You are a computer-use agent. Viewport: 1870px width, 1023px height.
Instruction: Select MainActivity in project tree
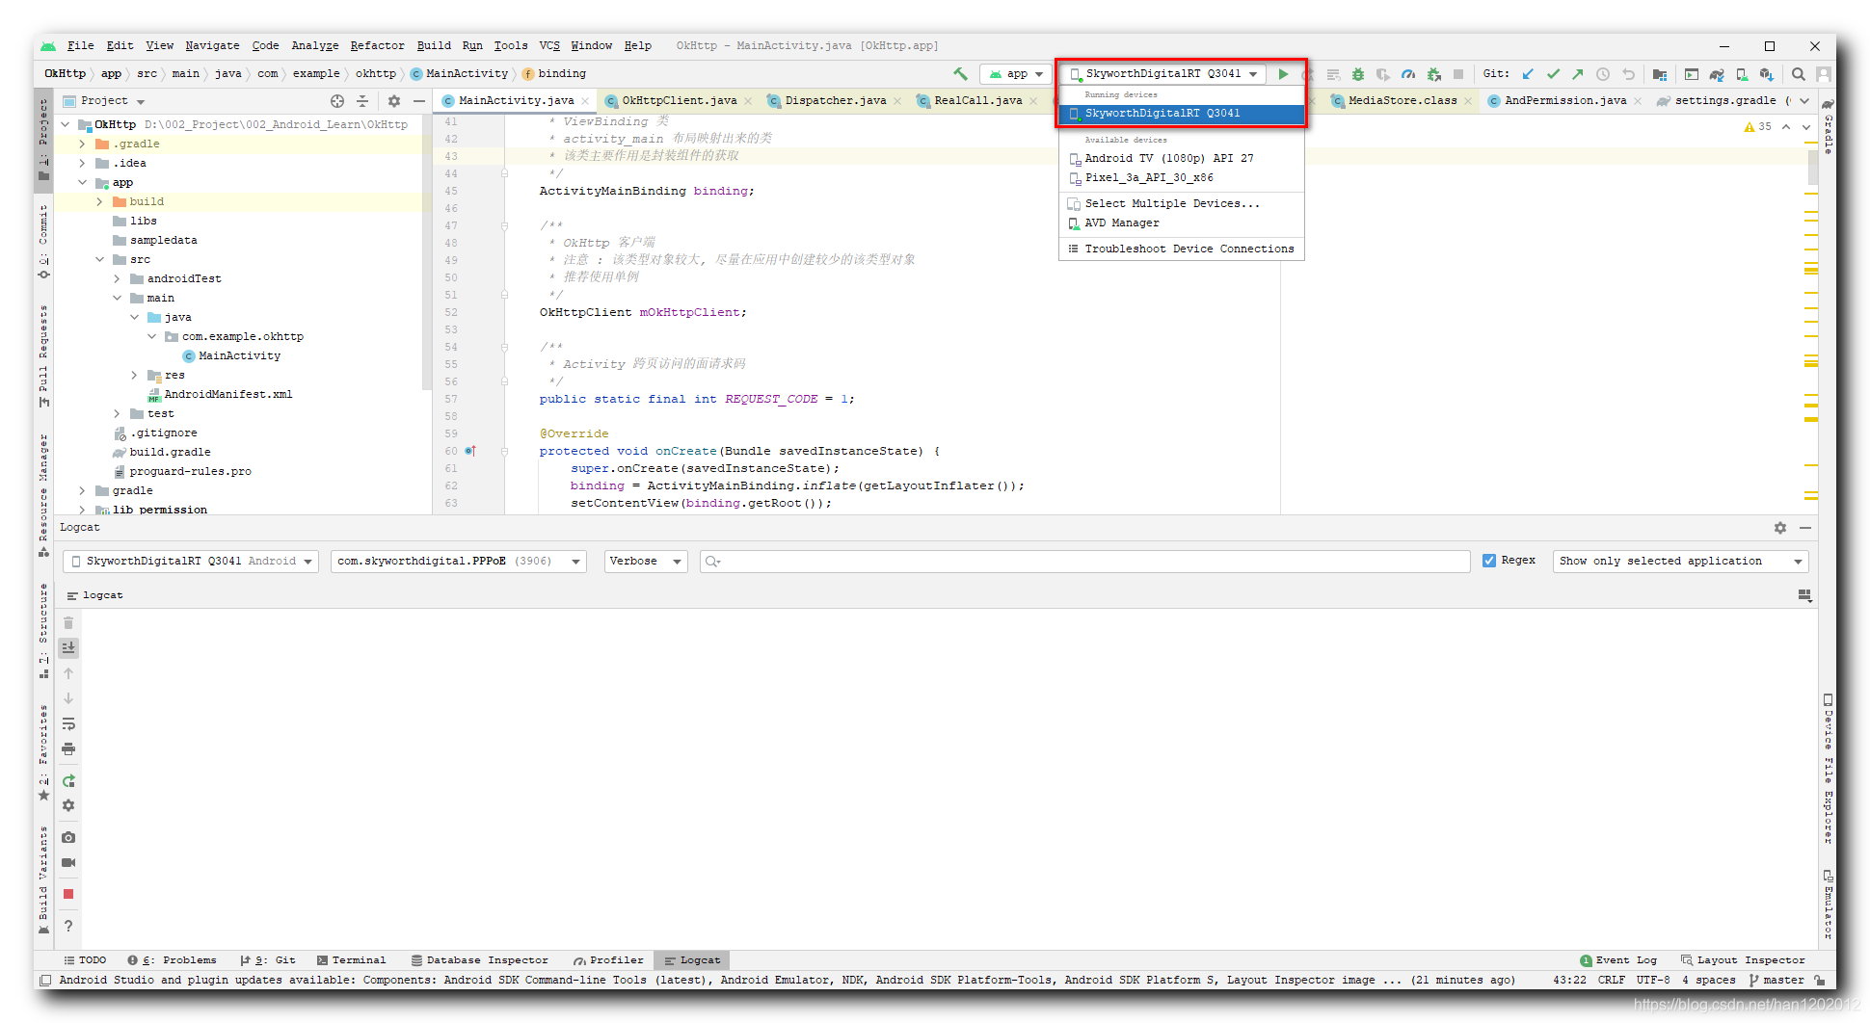[x=239, y=355]
